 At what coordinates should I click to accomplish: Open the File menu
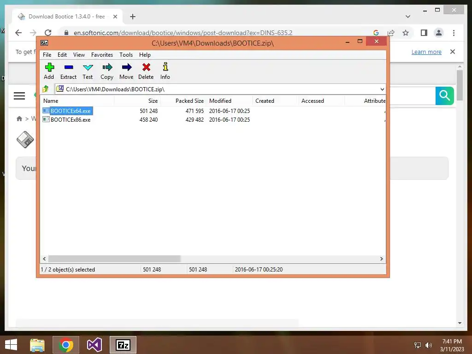click(47, 55)
